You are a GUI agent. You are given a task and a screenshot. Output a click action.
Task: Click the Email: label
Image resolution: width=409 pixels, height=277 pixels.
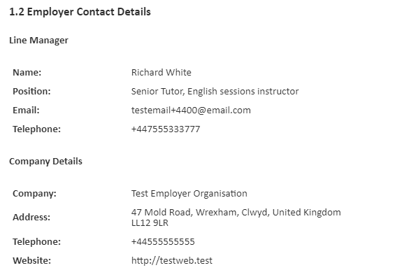pos(26,111)
